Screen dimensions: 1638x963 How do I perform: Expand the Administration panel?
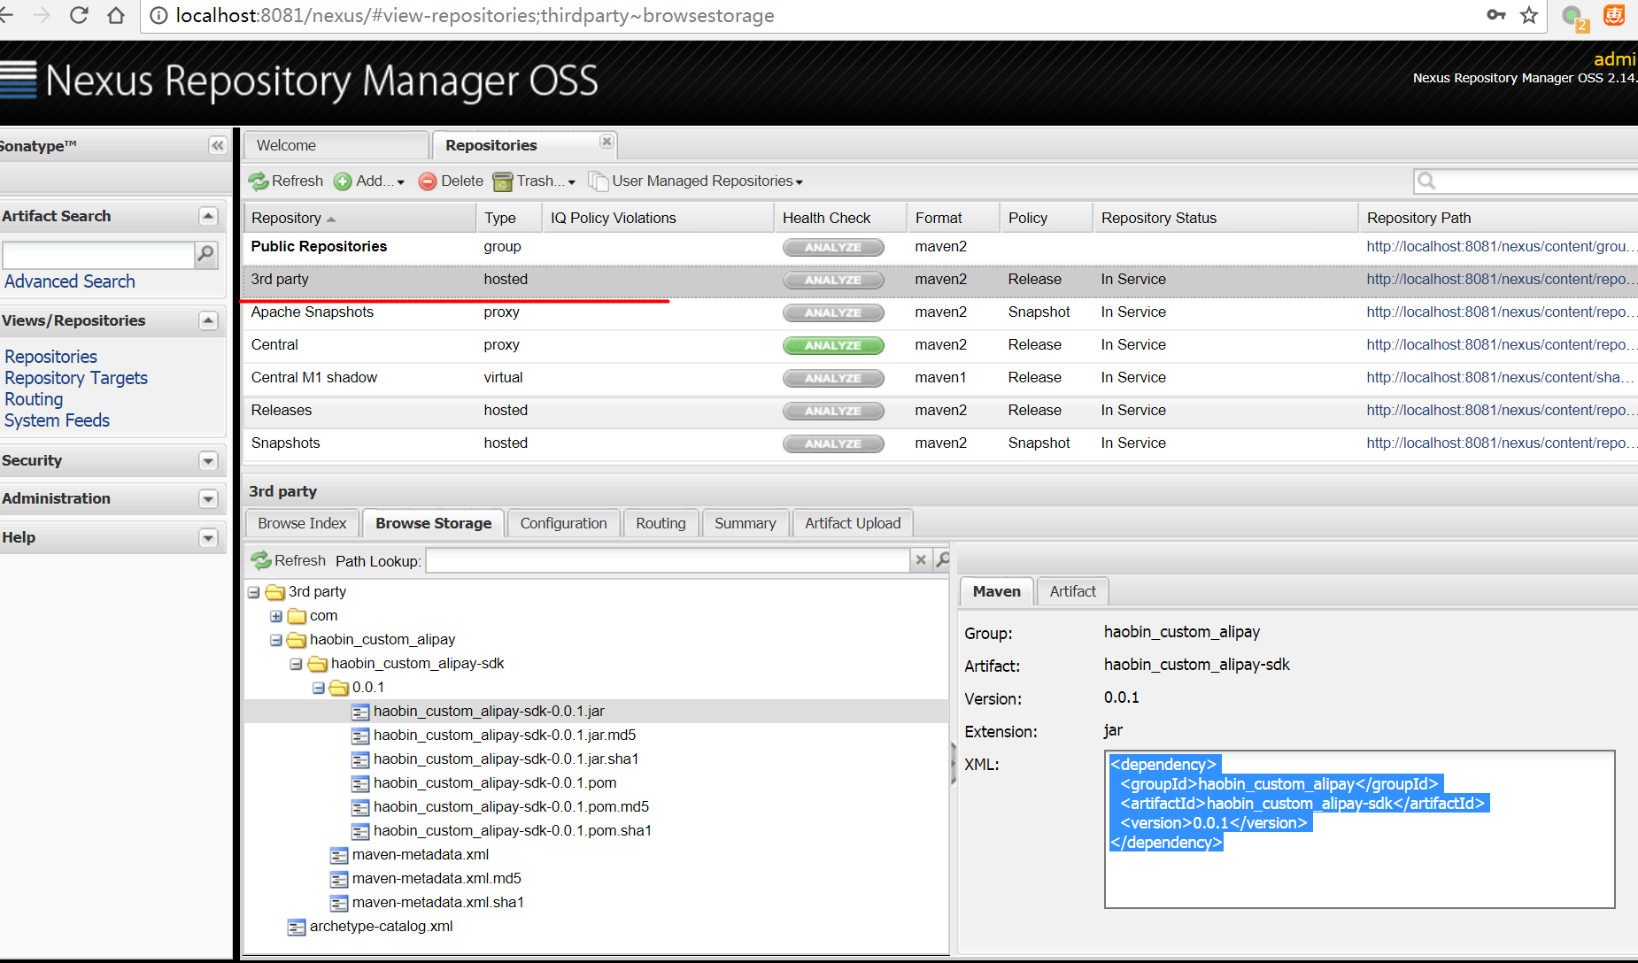coord(208,498)
